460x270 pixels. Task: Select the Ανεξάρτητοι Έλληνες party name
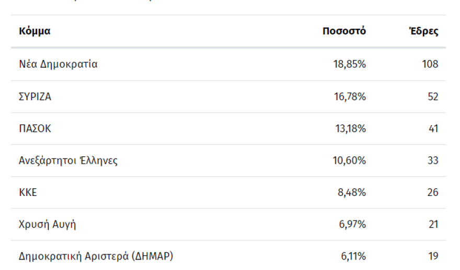[x=68, y=161]
